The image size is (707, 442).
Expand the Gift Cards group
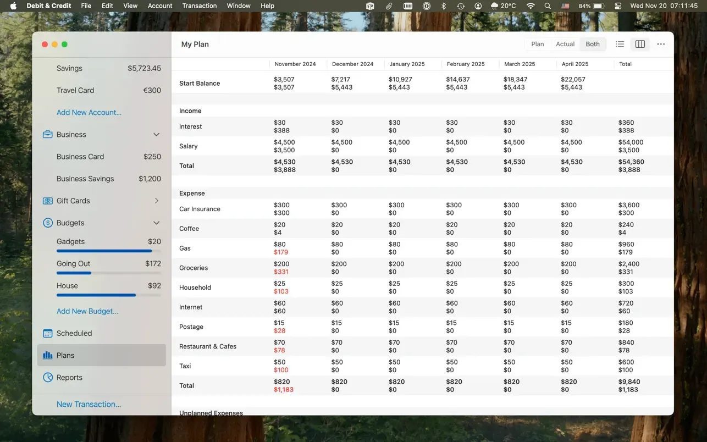tap(157, 201)
